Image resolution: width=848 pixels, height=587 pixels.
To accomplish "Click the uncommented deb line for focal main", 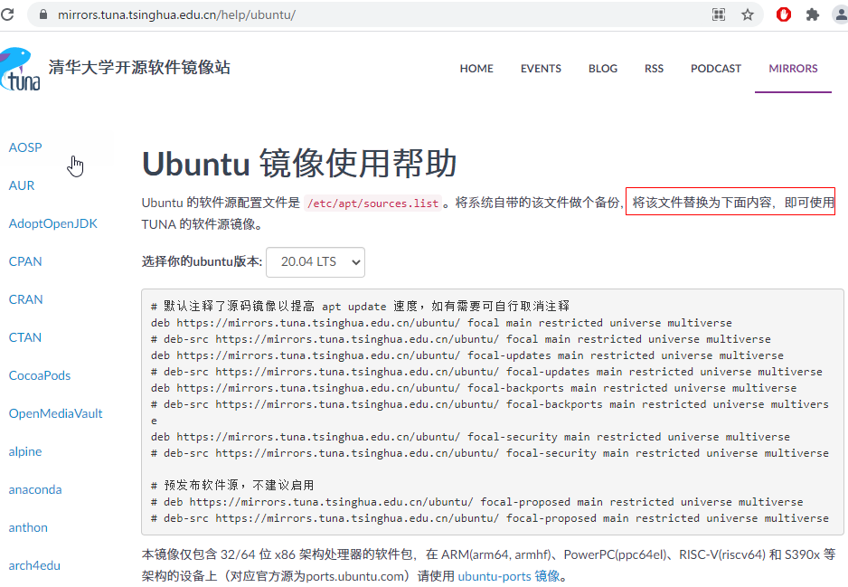I will pos(441,323).
